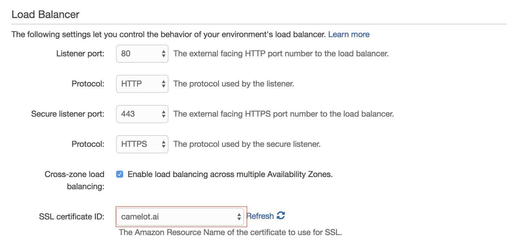Click the Protocol label beside the HTTP dropdown
507x249 pixels.
pyautogui.click(x=88, y=84)
